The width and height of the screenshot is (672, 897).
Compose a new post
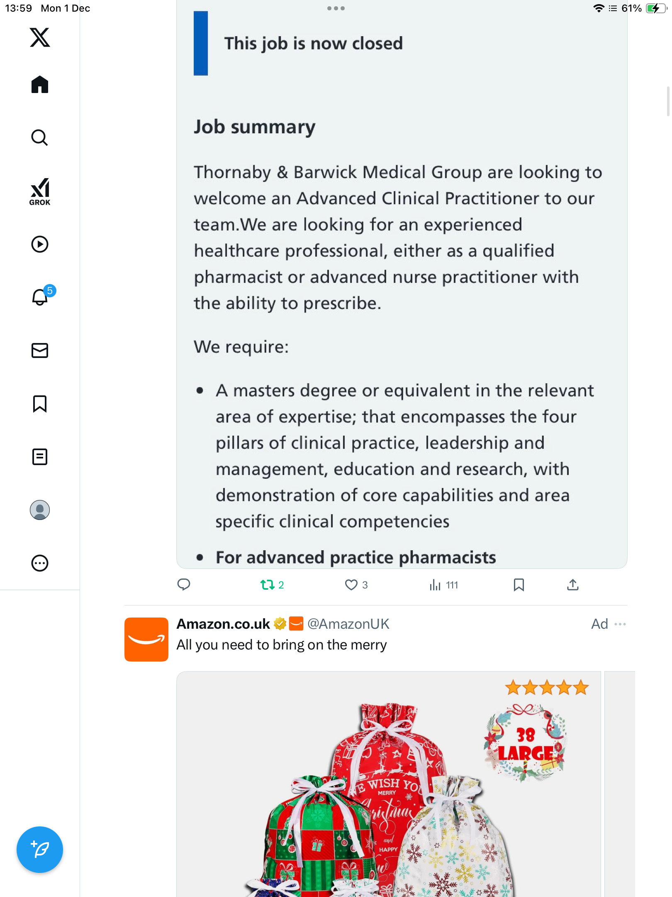40,850
